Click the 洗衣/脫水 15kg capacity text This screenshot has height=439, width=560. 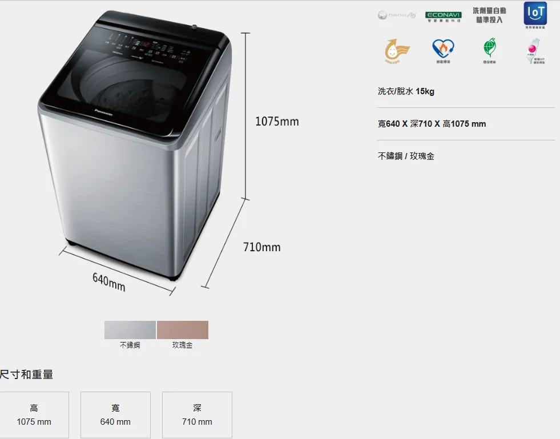pyautogui.click(x=406, y=91)
